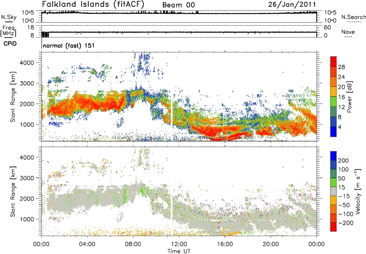Viewport: 366px width, 254px height.
Task: Click the '00:00' label at the time axis start
Action: 41,244
